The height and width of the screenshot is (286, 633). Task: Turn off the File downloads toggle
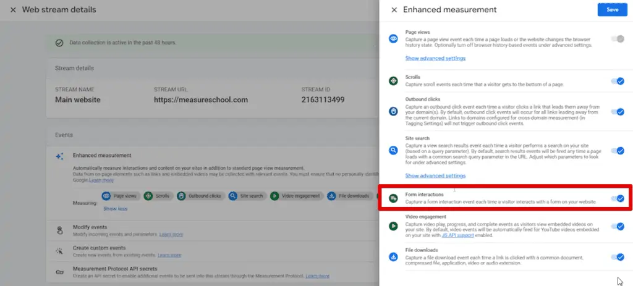click(618, 257)
